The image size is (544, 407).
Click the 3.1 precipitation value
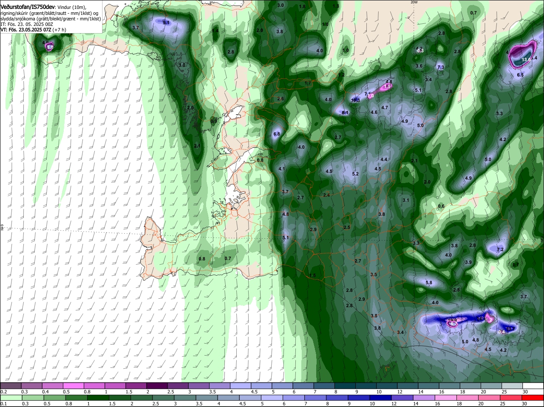point(406,200)
